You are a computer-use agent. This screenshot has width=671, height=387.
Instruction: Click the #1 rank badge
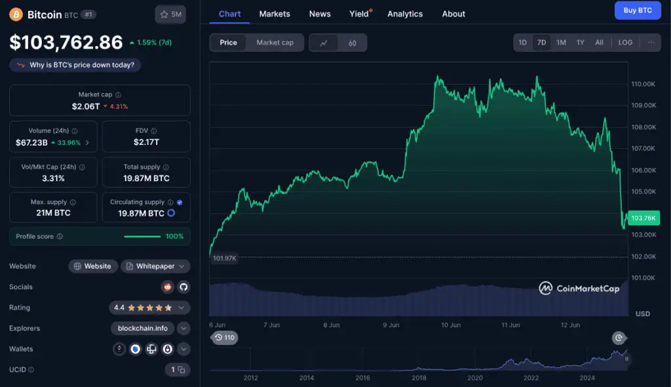(88, 14)
